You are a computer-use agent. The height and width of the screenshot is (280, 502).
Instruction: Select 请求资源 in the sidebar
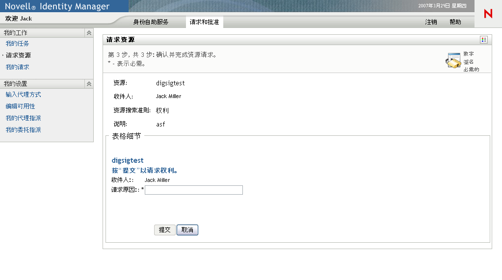tap(18, 55)
